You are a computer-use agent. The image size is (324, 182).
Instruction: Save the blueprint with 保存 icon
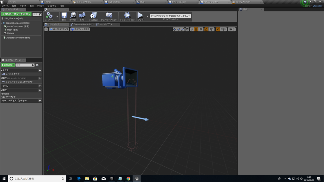tap(64, 16)
